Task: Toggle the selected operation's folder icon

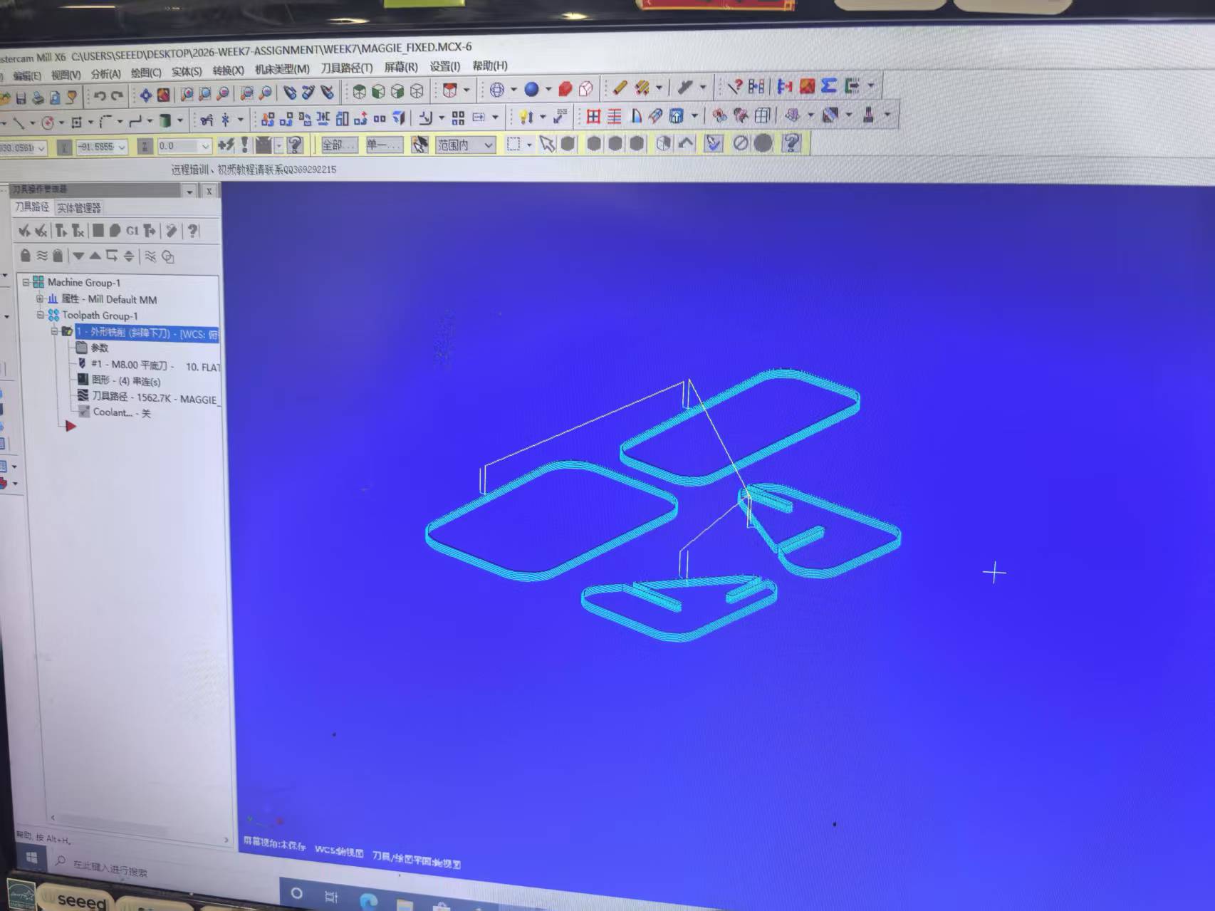Action: (x=67, y=331)
